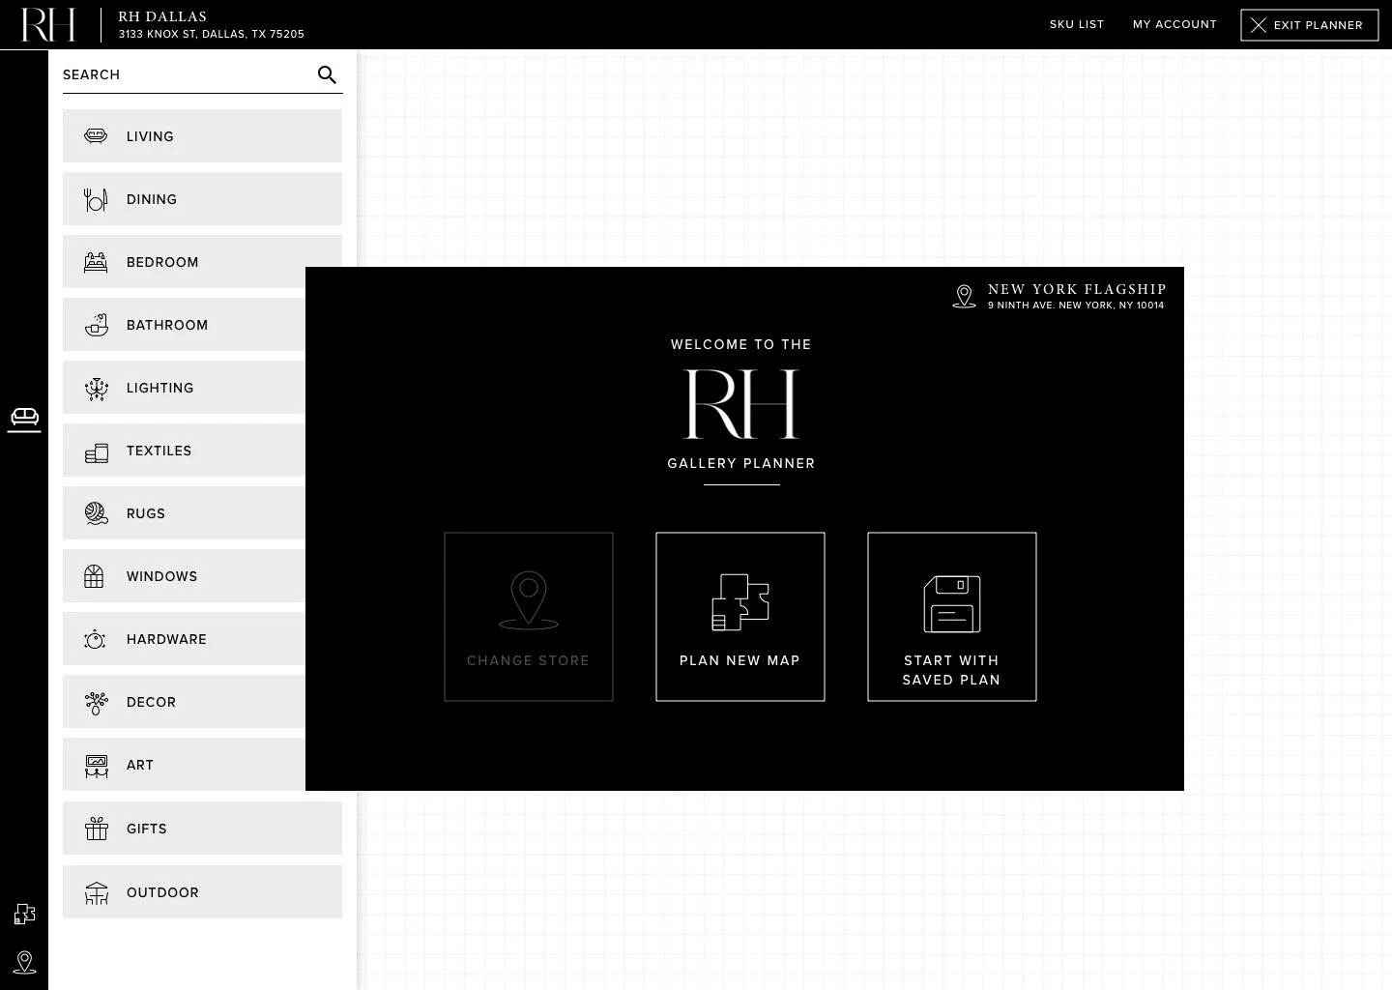The height and width of the screenshot is (990, 1392).
Task: Click the floor plan icon in Plan New Map
Action: coord(740,602)
